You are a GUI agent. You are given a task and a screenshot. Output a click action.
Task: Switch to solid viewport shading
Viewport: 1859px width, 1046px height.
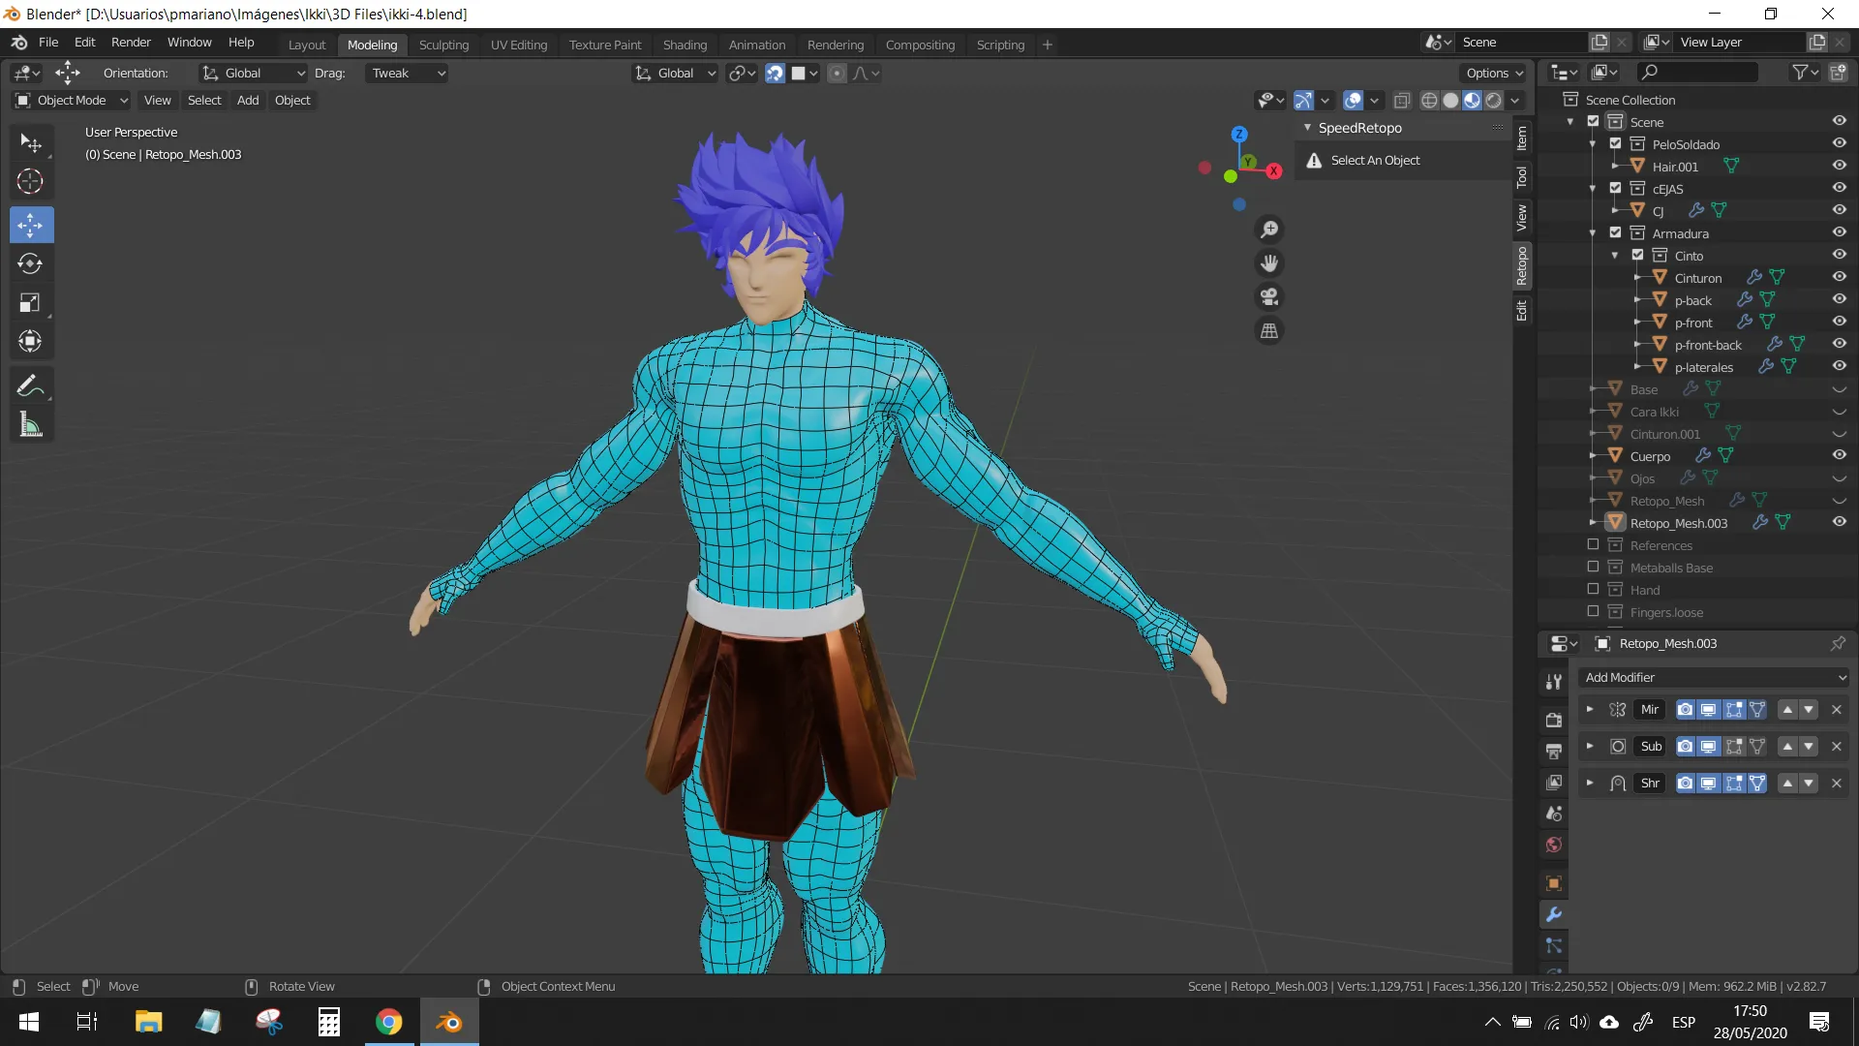click(x=1450, y=101)
